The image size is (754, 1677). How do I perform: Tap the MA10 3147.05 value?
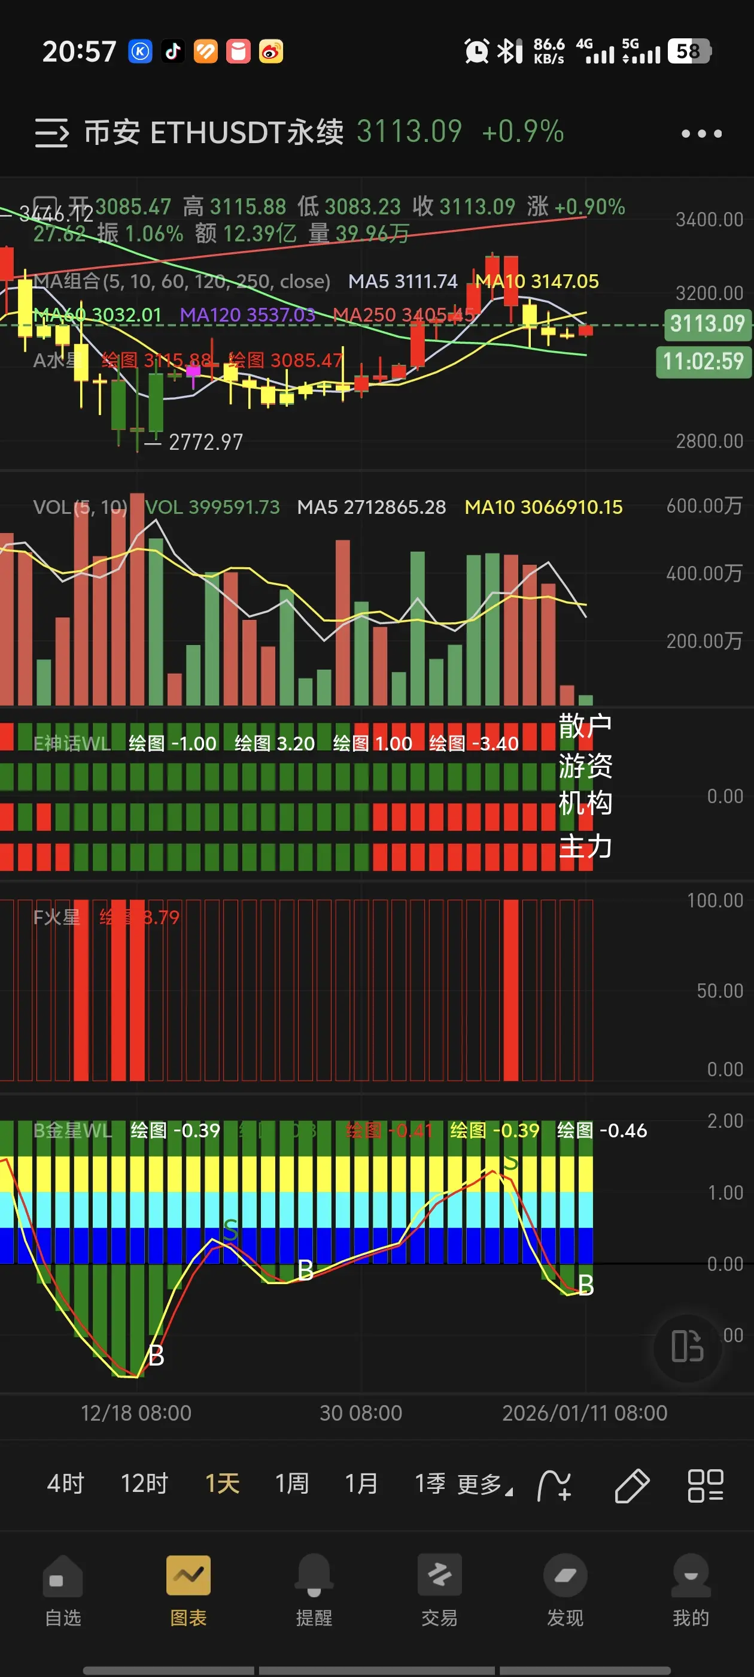pos(537,281)
